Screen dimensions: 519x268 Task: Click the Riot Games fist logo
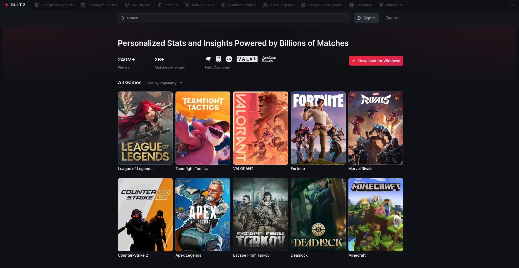(208, 59)
